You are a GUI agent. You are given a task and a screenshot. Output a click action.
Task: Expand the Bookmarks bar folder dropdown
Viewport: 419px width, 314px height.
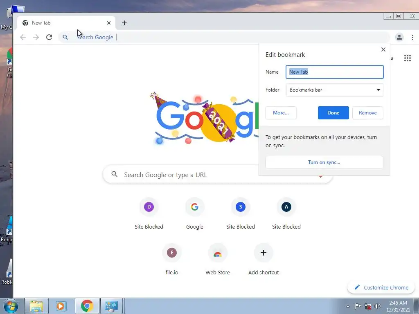[x=335, y=90]
